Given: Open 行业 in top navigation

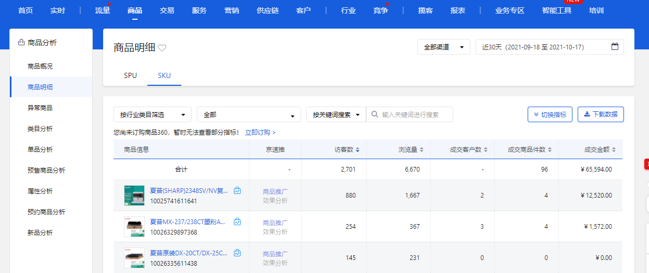Looking at the screenshot, I should (x=348, y=10).
